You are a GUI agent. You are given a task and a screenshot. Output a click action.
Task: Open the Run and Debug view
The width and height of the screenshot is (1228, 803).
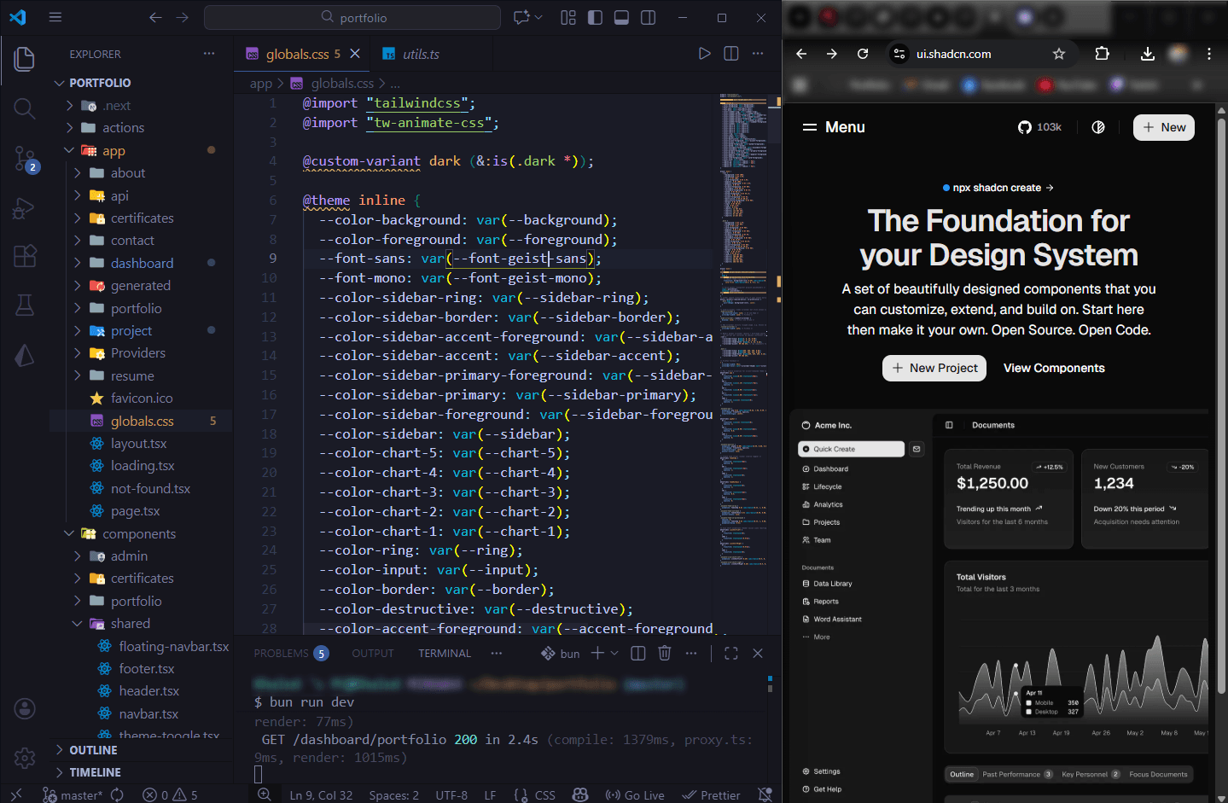tap(25, 207)
